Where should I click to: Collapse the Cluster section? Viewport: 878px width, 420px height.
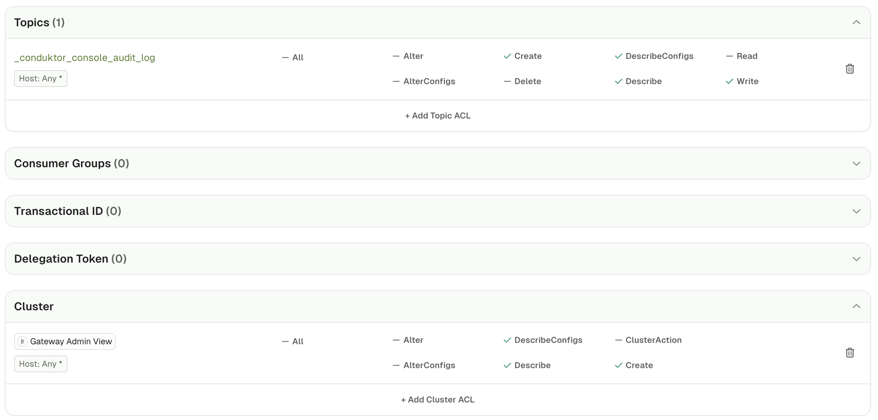coord(856,306)
